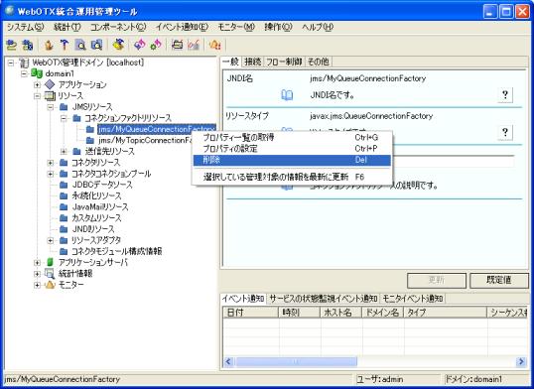Click the green gear with pink arrow toolbar icon
The width and height of the screenshot is (534, 389).
(156, 45)
